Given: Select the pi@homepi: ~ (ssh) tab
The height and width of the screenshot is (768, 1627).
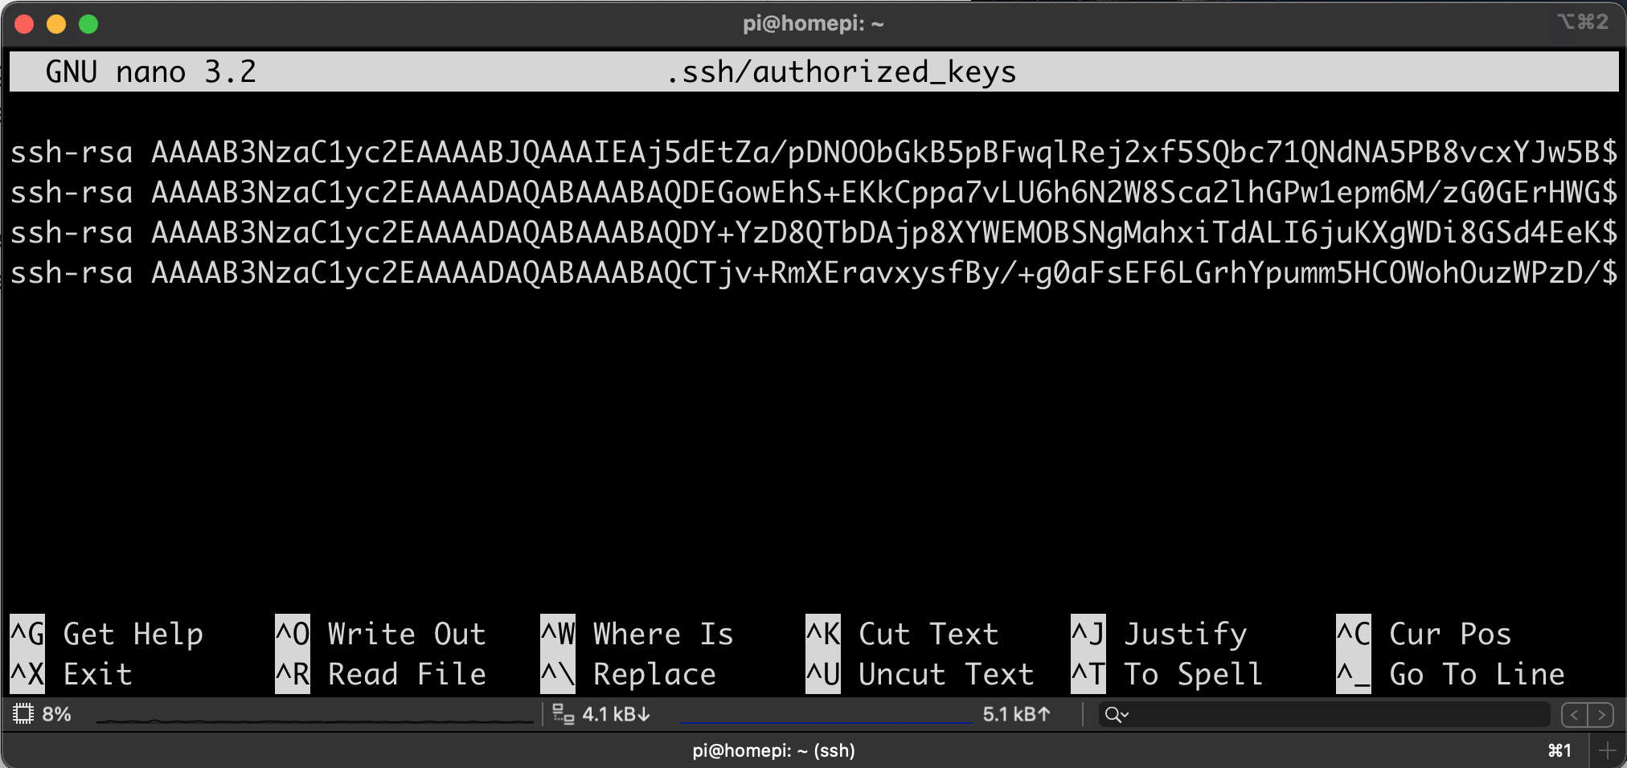Looking at the screenshot, I should point(773,750).
